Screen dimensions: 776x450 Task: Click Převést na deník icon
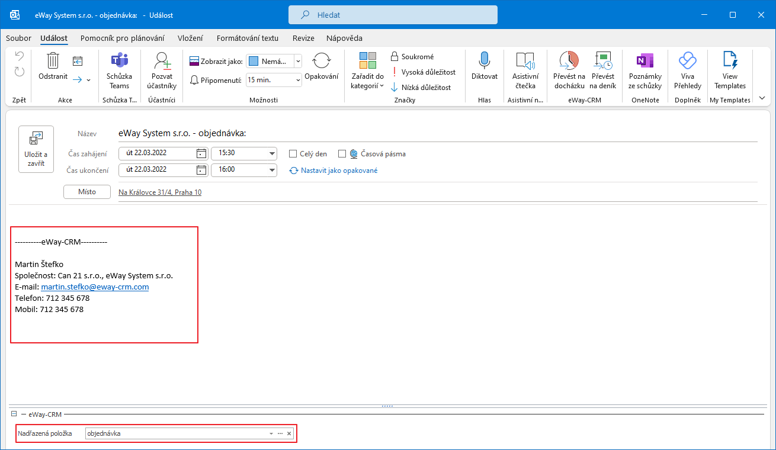coord(603,70)
